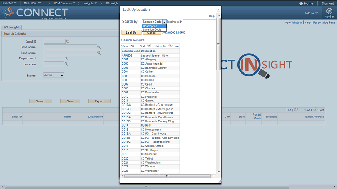Open Insights breadcrumb menu

pyautogui.click(x=90, y=3)
